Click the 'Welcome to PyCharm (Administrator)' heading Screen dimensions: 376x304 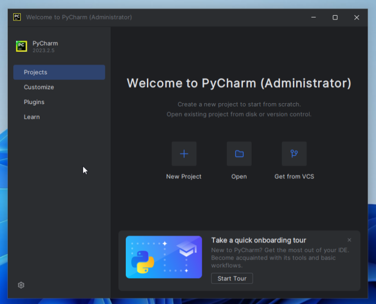click(239, 83)
